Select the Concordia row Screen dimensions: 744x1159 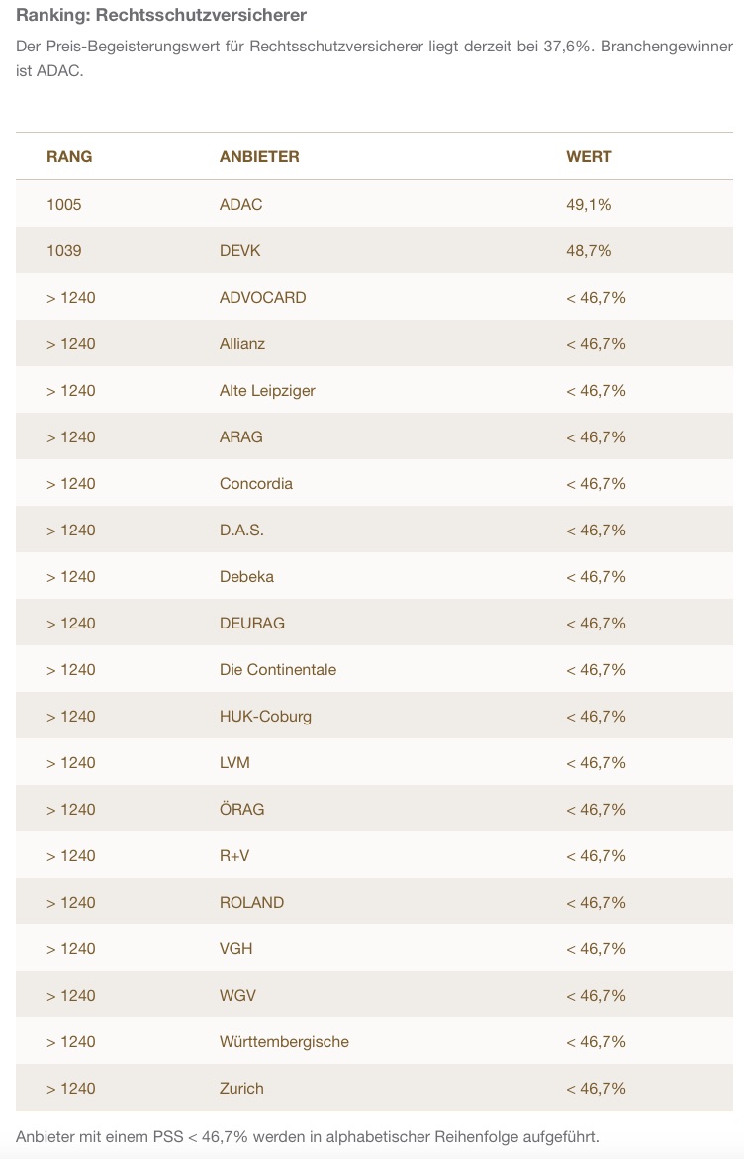point(256,483)
